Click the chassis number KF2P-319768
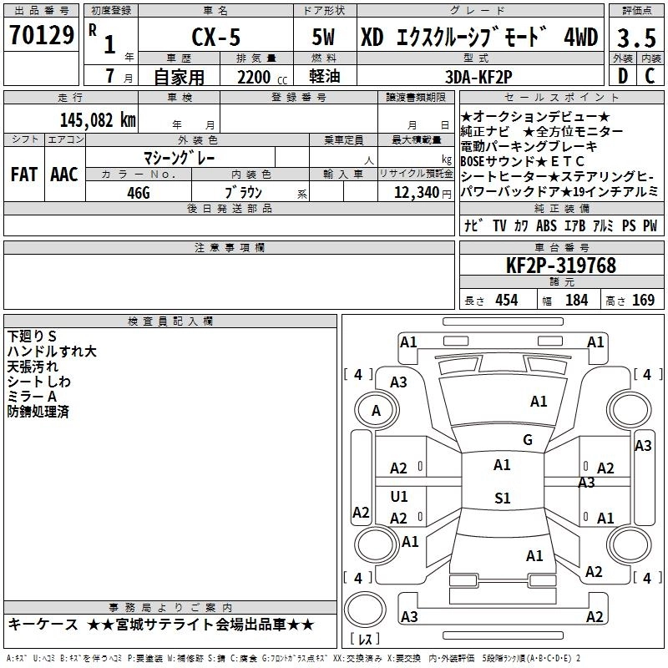Screen dimensions: 668x668 561,266
